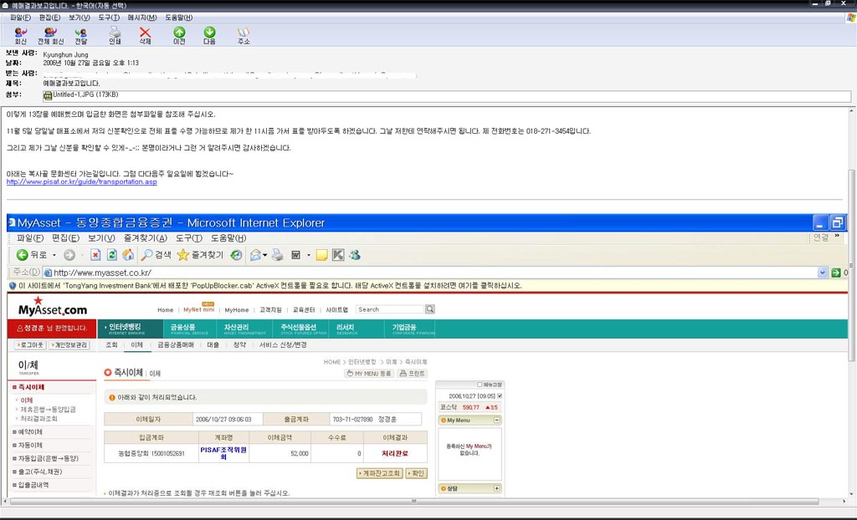The height and width of the screenshot is (520, 857).
Task: Click the magnifier button beside MyAsset Search box
Action: point(430,309)
